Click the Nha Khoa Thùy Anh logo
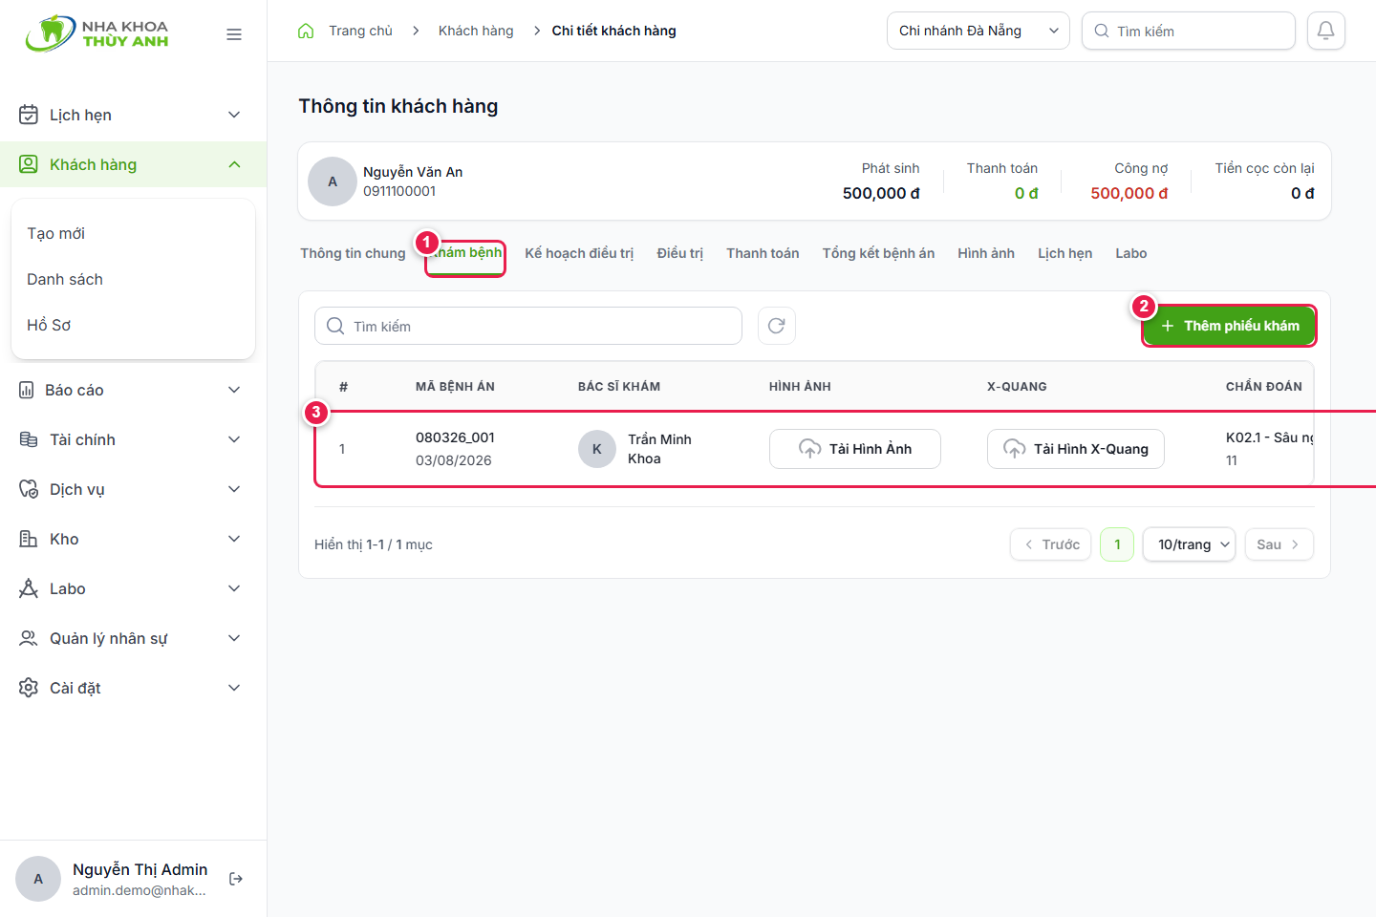This screenshot has width=1376, height=917. pos(97,33)
